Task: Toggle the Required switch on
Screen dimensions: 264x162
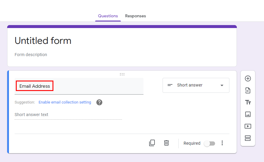Action: (210, 144)
